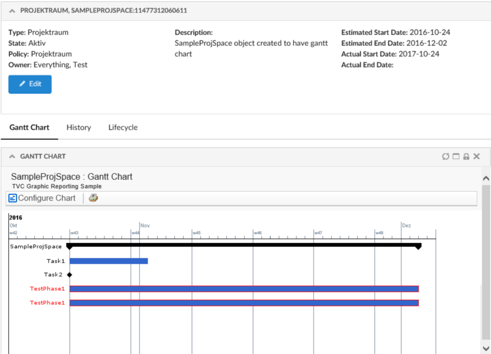The width and height of the screenshot is (491, 354).
Task: Toggle the Gantt Chart panel lock
Action: pyautogui.click(x=466, y=157)
